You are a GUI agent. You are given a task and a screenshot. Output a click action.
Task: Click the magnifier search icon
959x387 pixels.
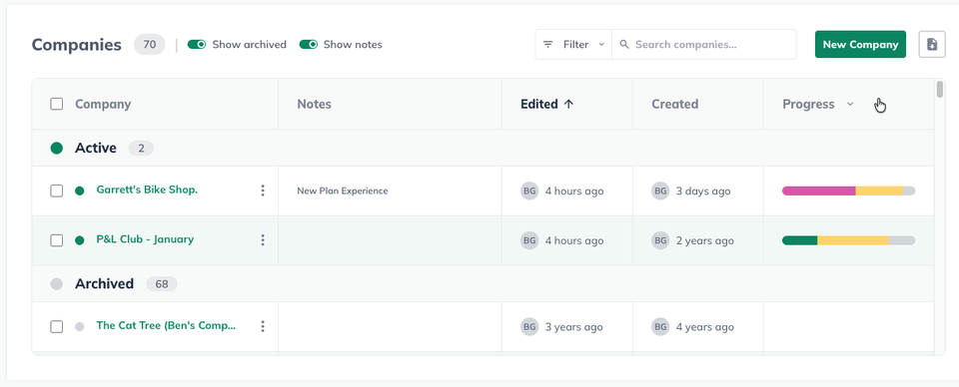point(623,45)
